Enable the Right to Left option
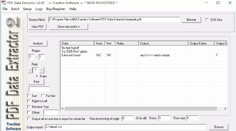The height and width of the screenshot is (131, 236). pyautogui.click(x=29, y=101)
